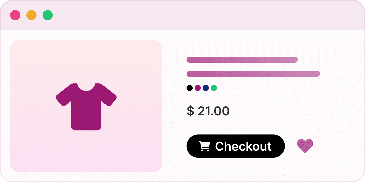
Task: Click the t-shirt's round neck collar cutout
Action: tap(86, 86)
